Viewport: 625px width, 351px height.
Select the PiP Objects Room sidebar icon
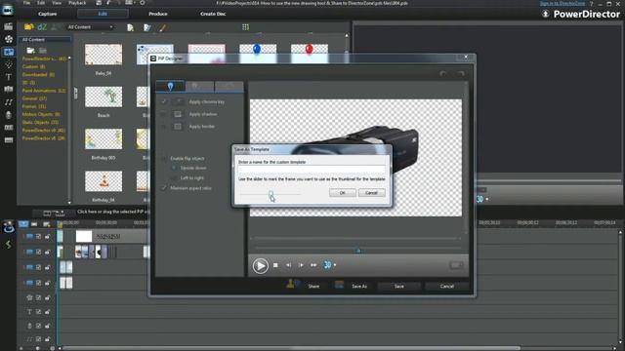tap(8, 52)
